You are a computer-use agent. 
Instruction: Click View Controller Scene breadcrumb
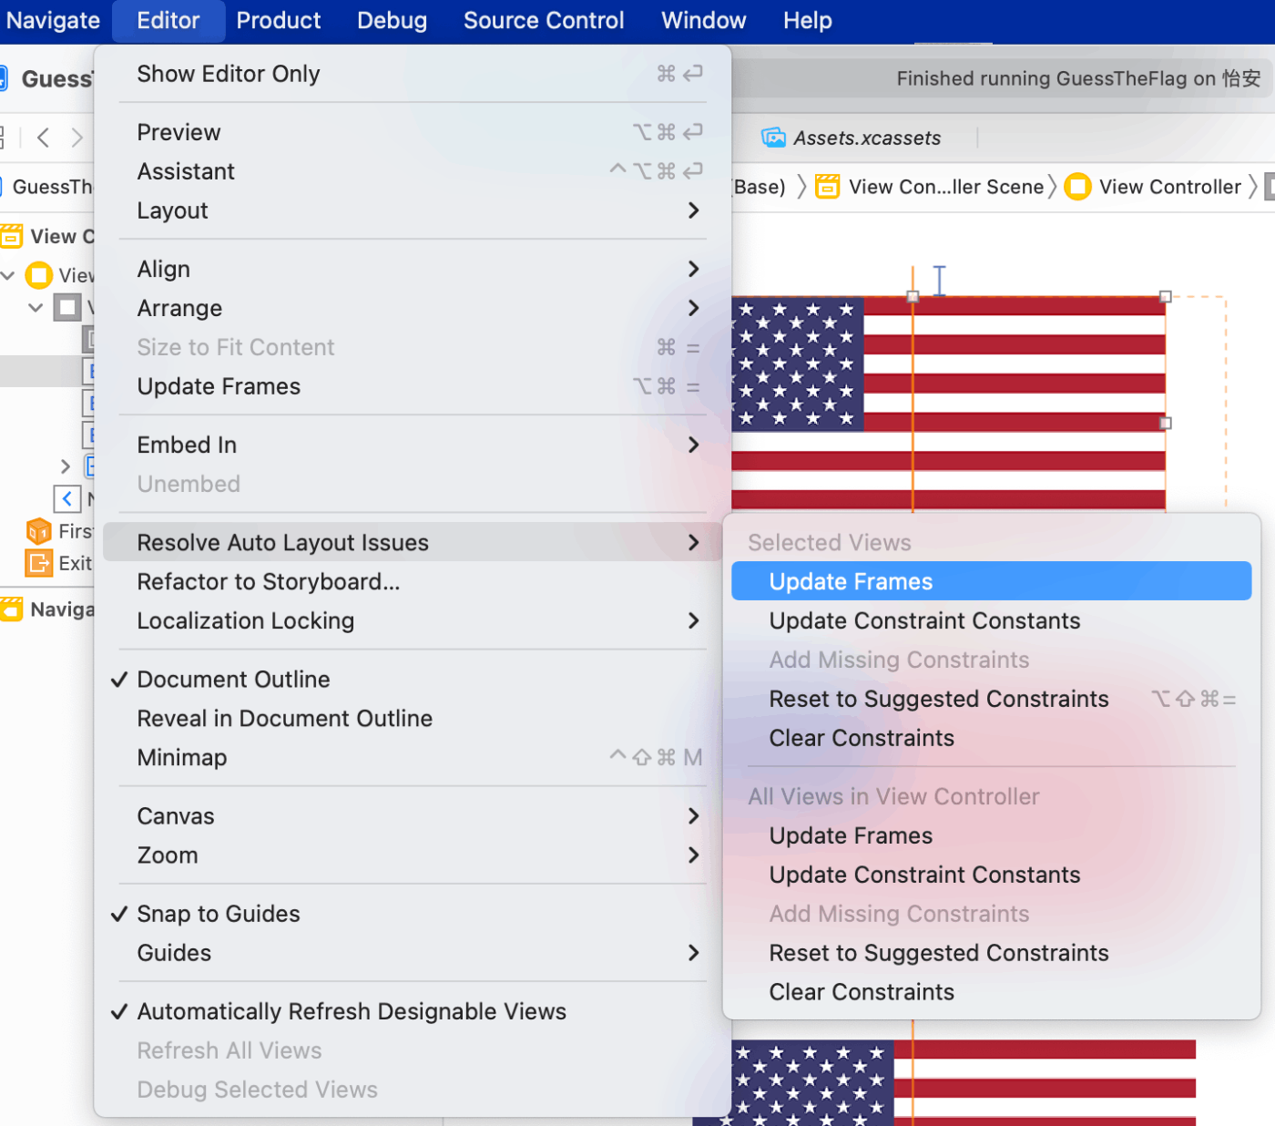946,187
